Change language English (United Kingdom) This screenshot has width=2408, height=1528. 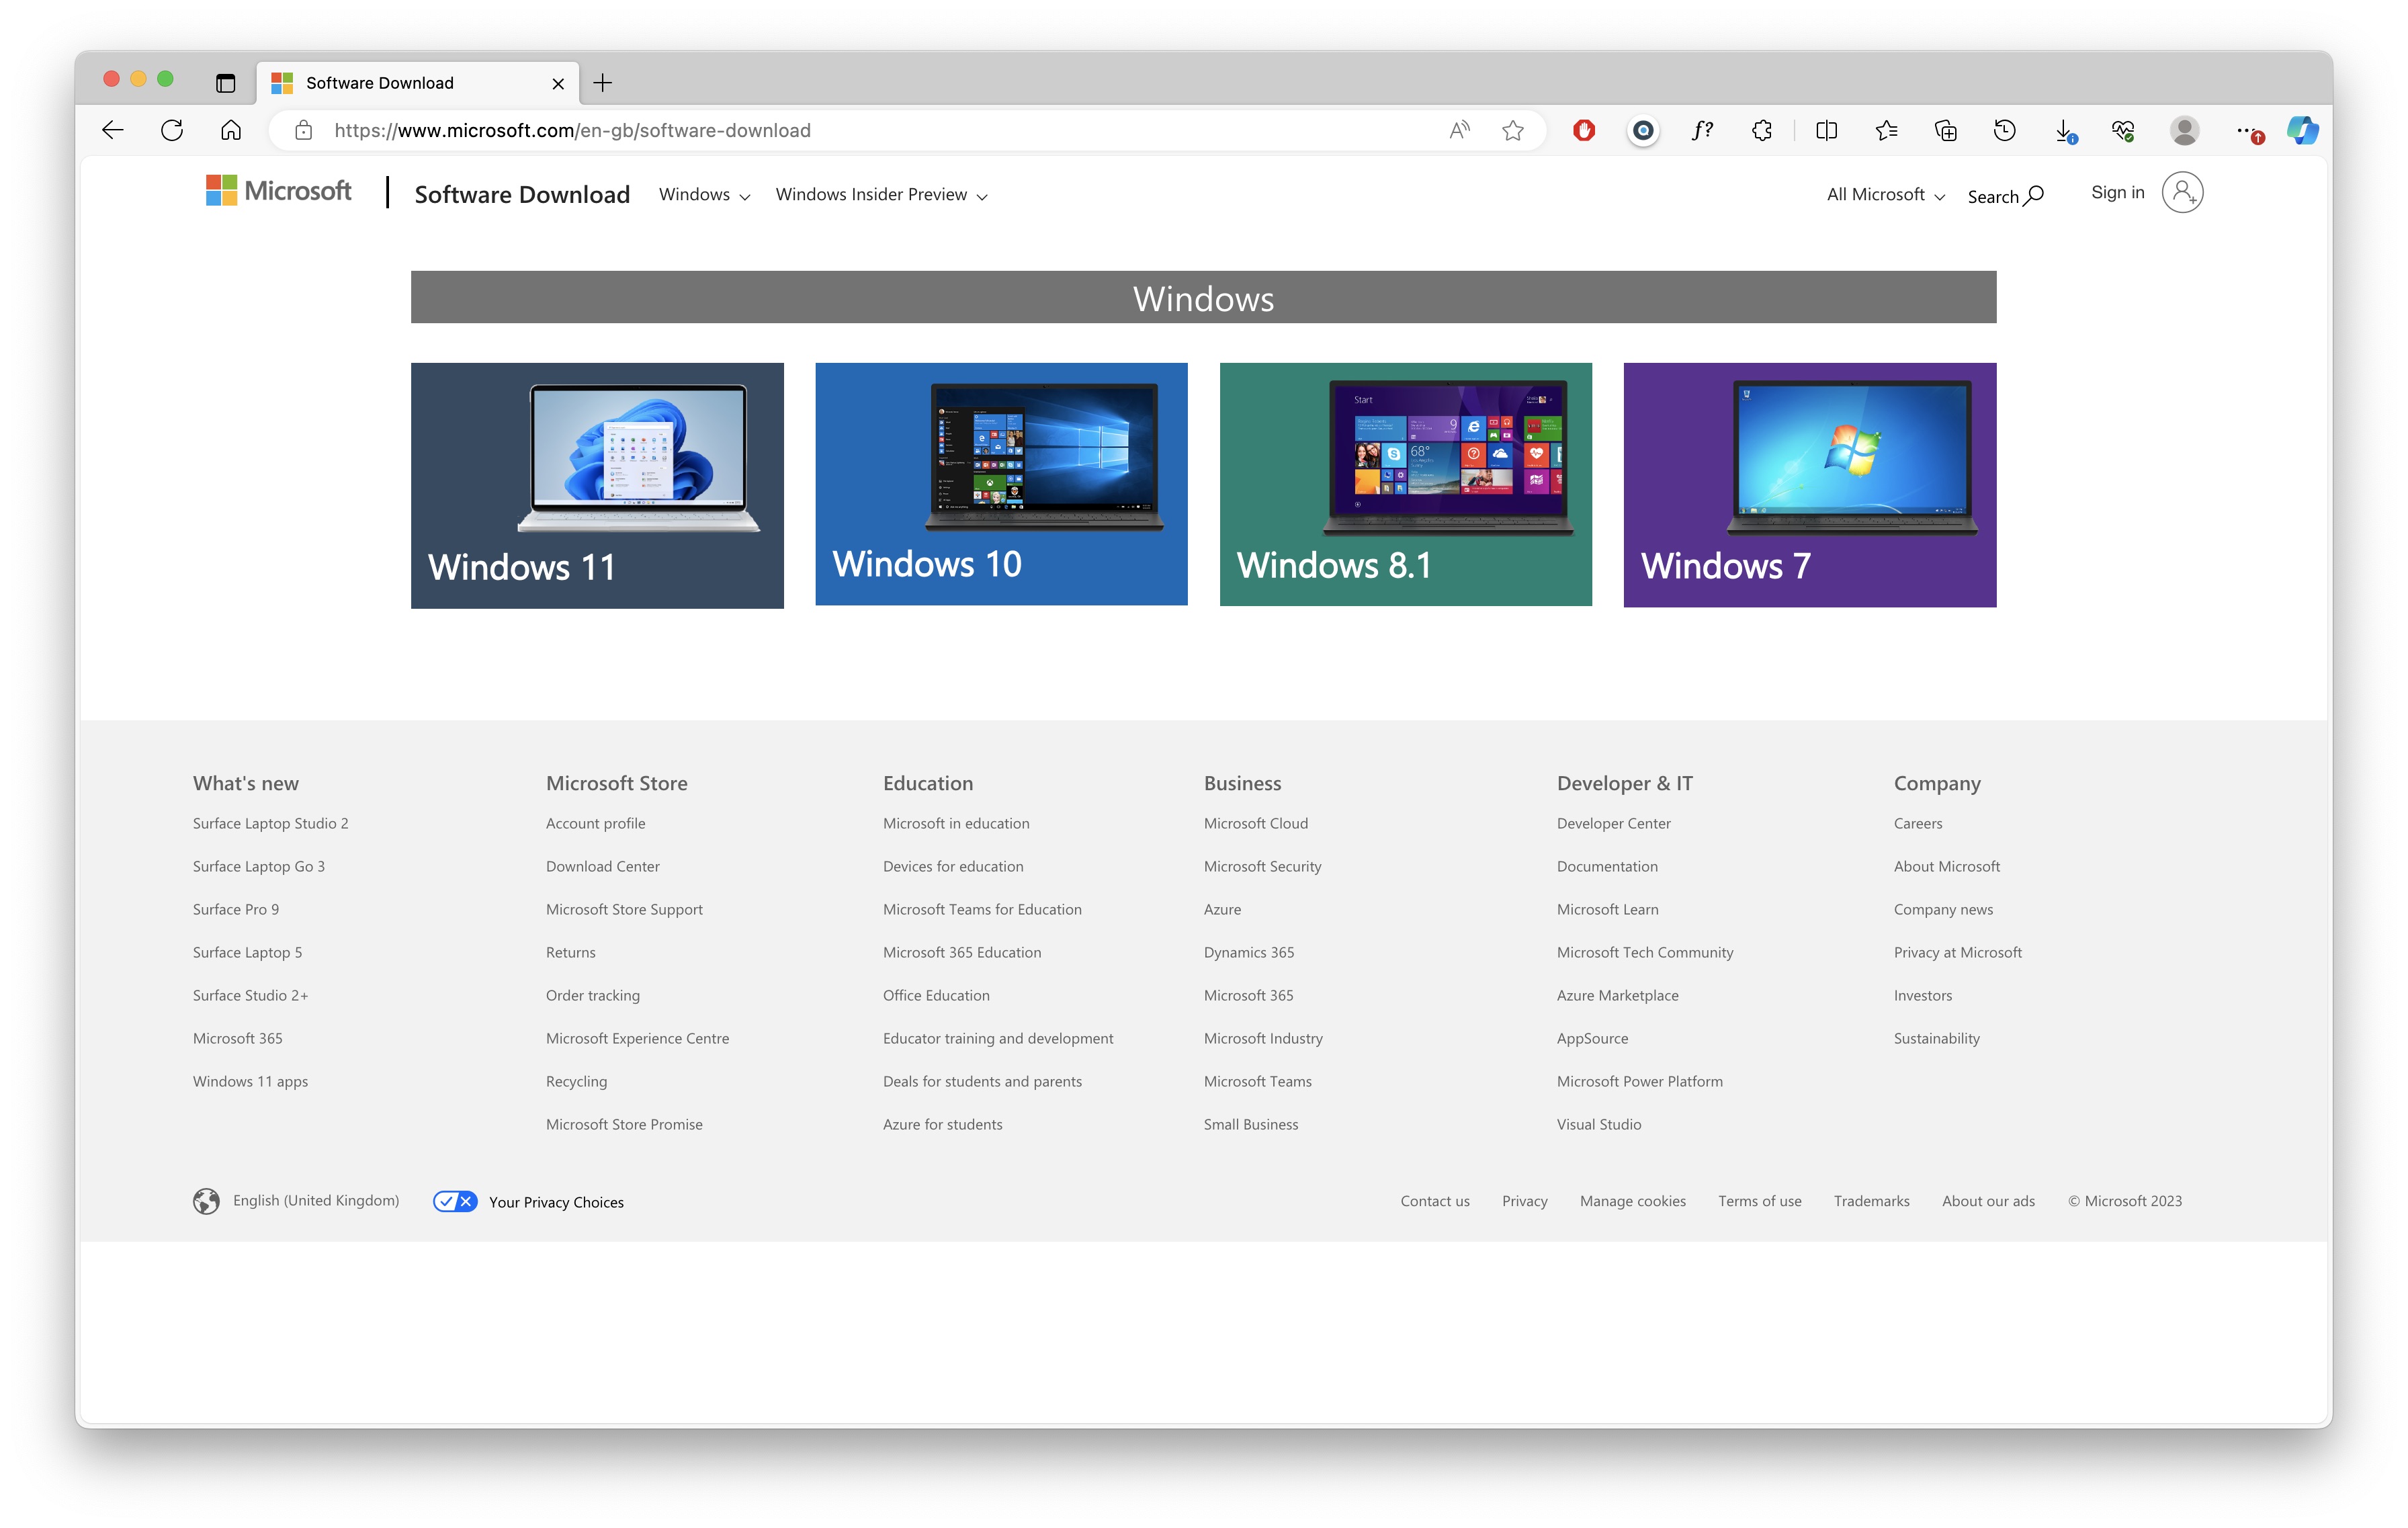(315, 1200)
